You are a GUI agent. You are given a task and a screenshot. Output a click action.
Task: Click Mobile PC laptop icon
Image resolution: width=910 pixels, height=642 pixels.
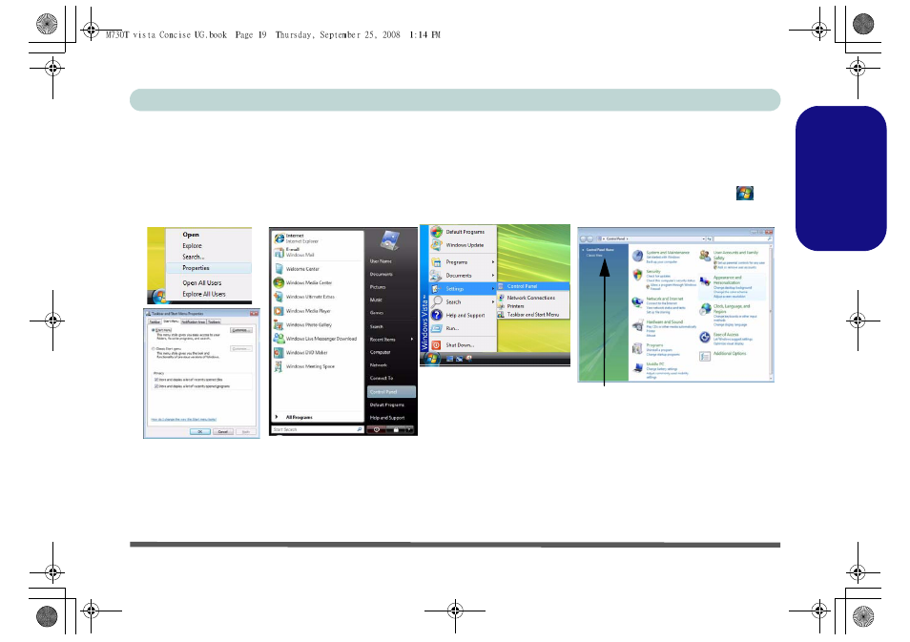point(638,368)
